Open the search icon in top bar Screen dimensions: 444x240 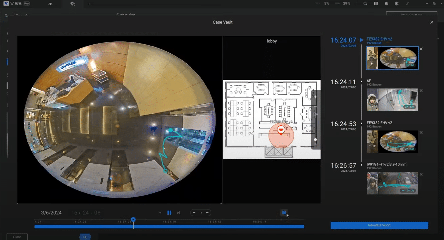point(365,4)
